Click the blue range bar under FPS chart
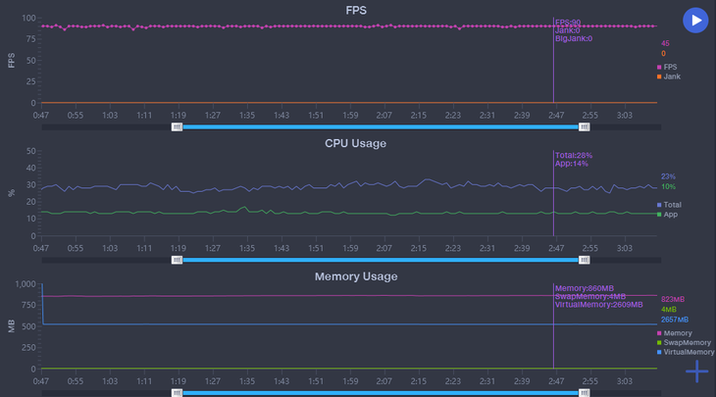Viewport: 716px width, 397px height. pyautogui.click(x=381, y=126)
